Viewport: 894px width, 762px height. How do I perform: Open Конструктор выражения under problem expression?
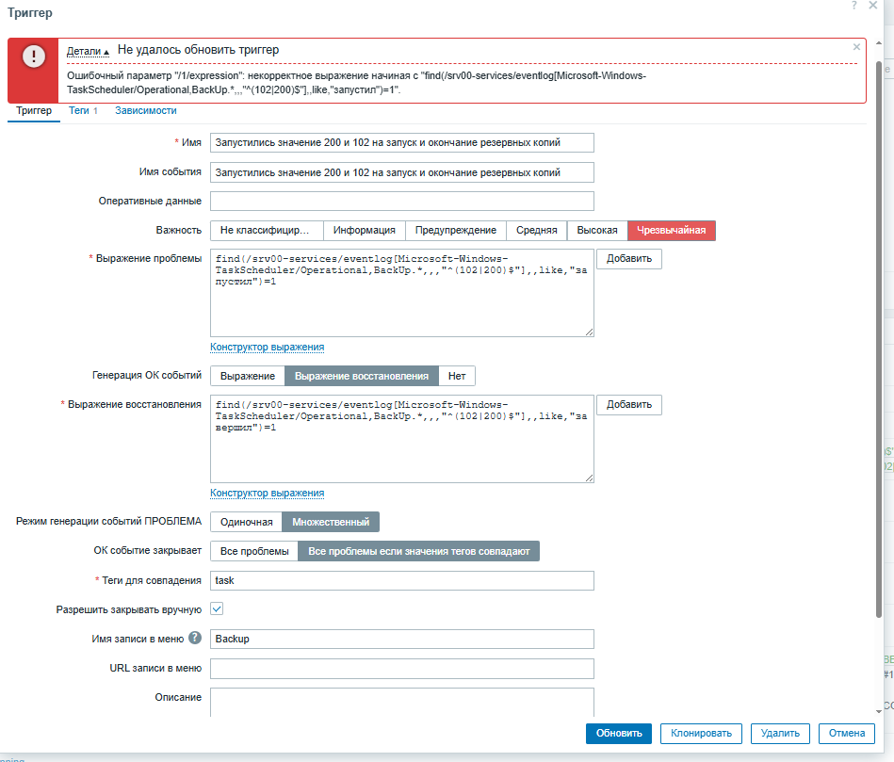(267, 347)
